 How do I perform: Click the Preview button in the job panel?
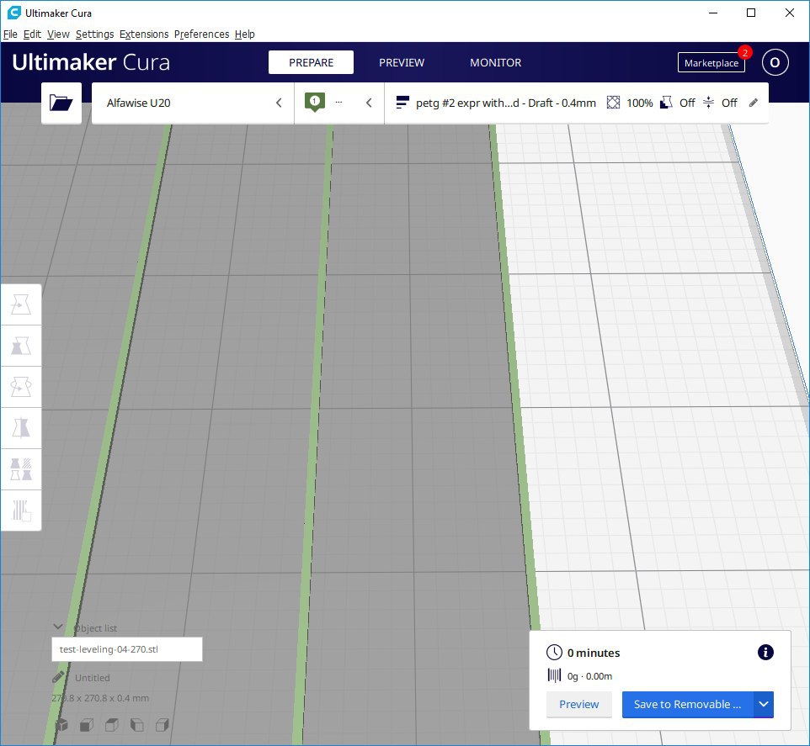[x=579, y=704]
